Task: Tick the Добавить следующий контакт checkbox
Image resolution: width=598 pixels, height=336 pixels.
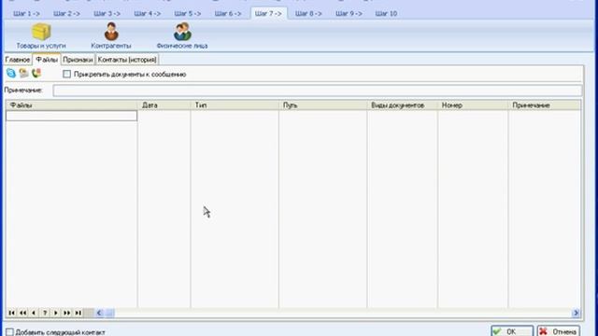Action: coord(9,332)
